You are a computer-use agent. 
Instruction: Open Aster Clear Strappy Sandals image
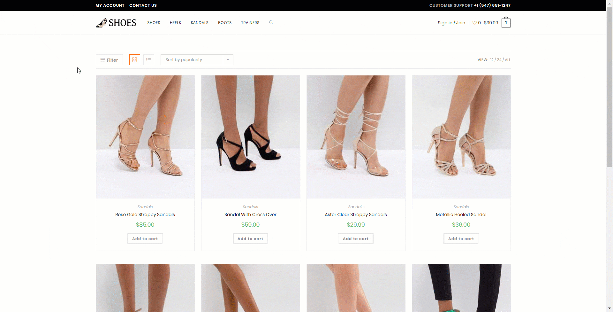(x=356, y=137)
